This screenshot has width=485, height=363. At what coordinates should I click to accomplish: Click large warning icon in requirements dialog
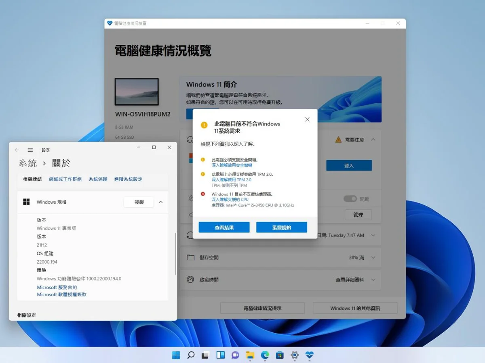pyautogui.click(x=204, y=125)
